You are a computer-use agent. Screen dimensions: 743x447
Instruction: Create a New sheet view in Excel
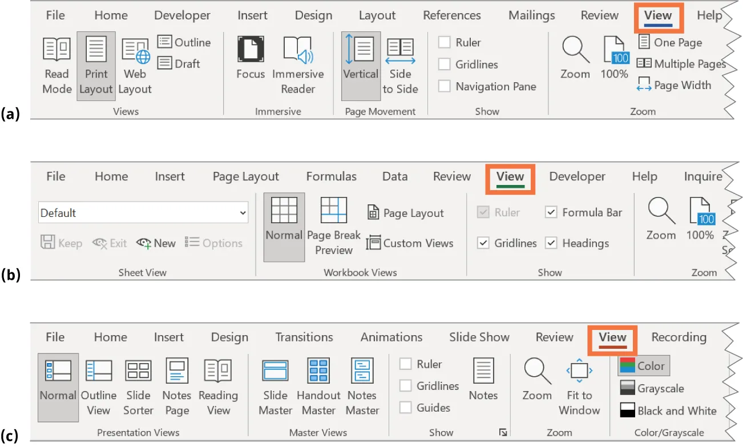(x=155, y=243)
